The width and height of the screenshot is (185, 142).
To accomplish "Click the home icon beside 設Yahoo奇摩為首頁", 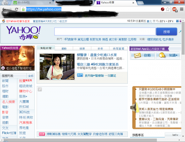I will [4, 21].
